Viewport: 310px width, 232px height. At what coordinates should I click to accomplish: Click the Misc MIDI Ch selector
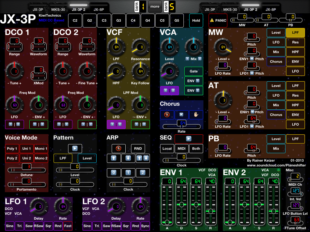(295, 178)
